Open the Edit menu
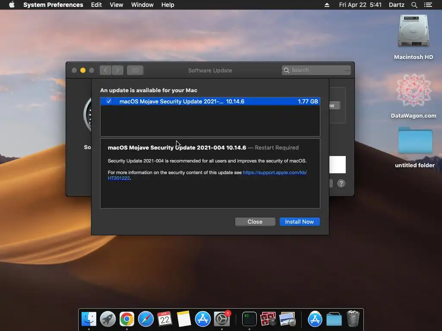442x331 pixels. pos(96,5)
